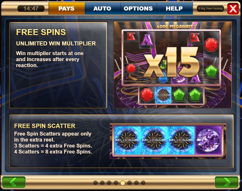Select the highlighted fifth page dot
The image size is (242, 191).
[x=123, y=183]
